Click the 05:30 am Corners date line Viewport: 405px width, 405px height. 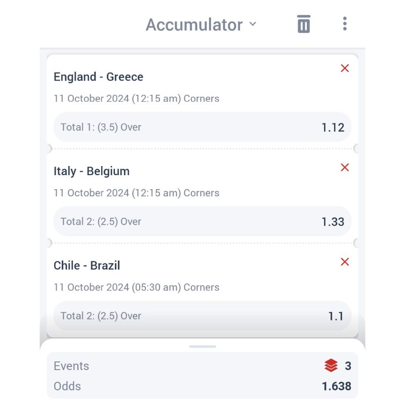[x=136, y=288]
